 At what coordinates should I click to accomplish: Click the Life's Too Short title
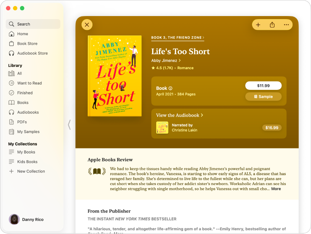[x=180, y=52]
